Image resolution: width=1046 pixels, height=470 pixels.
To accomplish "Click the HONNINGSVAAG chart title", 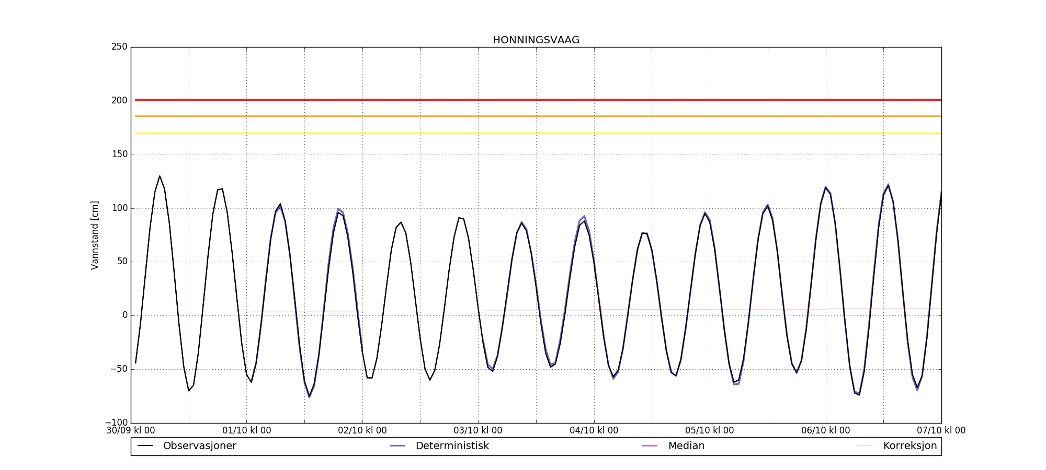I will pos(536,40).
